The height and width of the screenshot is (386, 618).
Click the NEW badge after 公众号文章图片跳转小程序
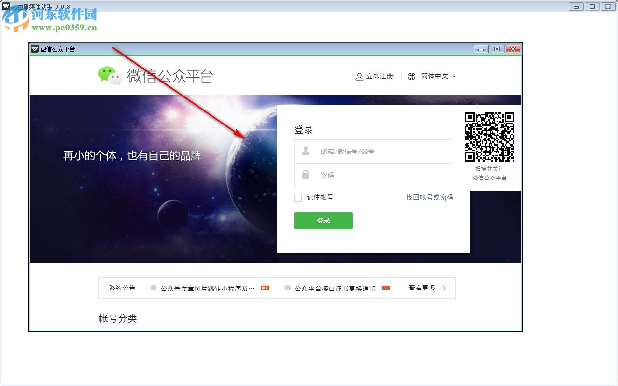pyautogui.click(x=265, y=288)
